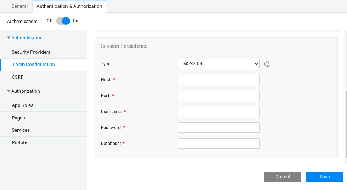Click the Host input field

(218, 80)
